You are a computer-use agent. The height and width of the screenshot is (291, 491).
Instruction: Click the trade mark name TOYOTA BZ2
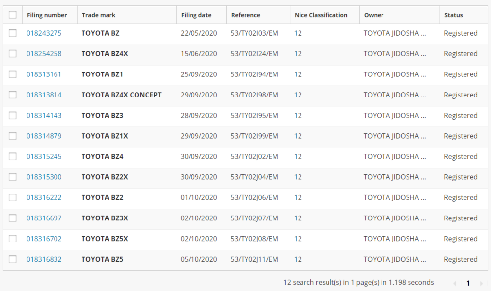[103, 197]
